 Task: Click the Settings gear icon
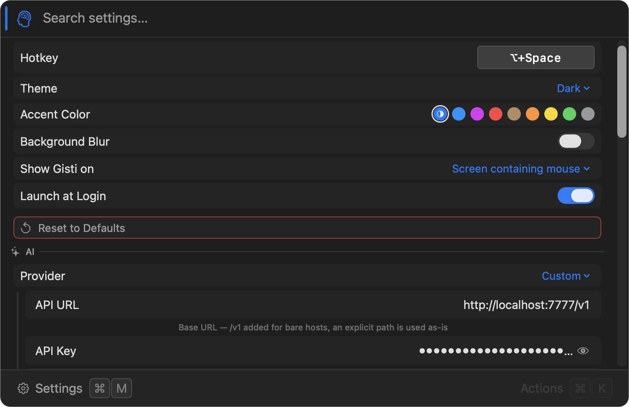tap(23, 389)
